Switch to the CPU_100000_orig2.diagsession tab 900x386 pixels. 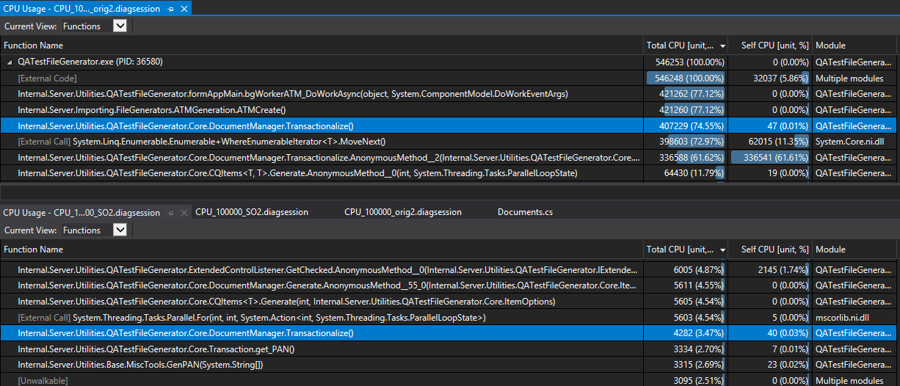tap(403, 212)
